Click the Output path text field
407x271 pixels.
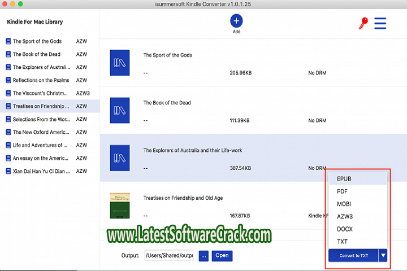click(168, 256)
